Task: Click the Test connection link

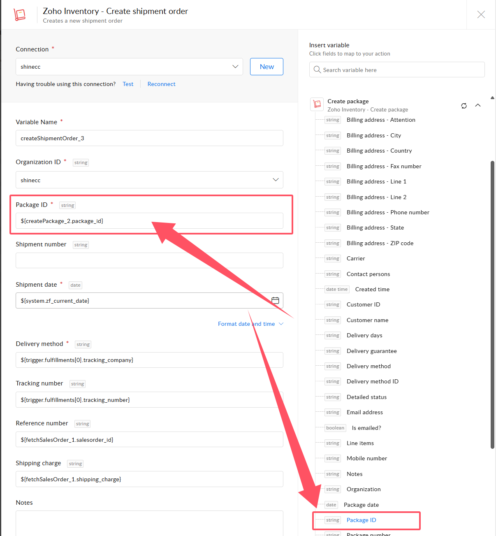Action: pos(128,84)
